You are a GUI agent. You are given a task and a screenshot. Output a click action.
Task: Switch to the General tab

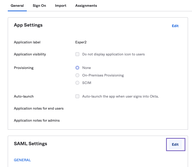17,6
